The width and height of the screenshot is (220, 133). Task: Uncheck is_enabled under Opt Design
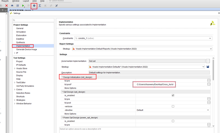tap(173, 95)
